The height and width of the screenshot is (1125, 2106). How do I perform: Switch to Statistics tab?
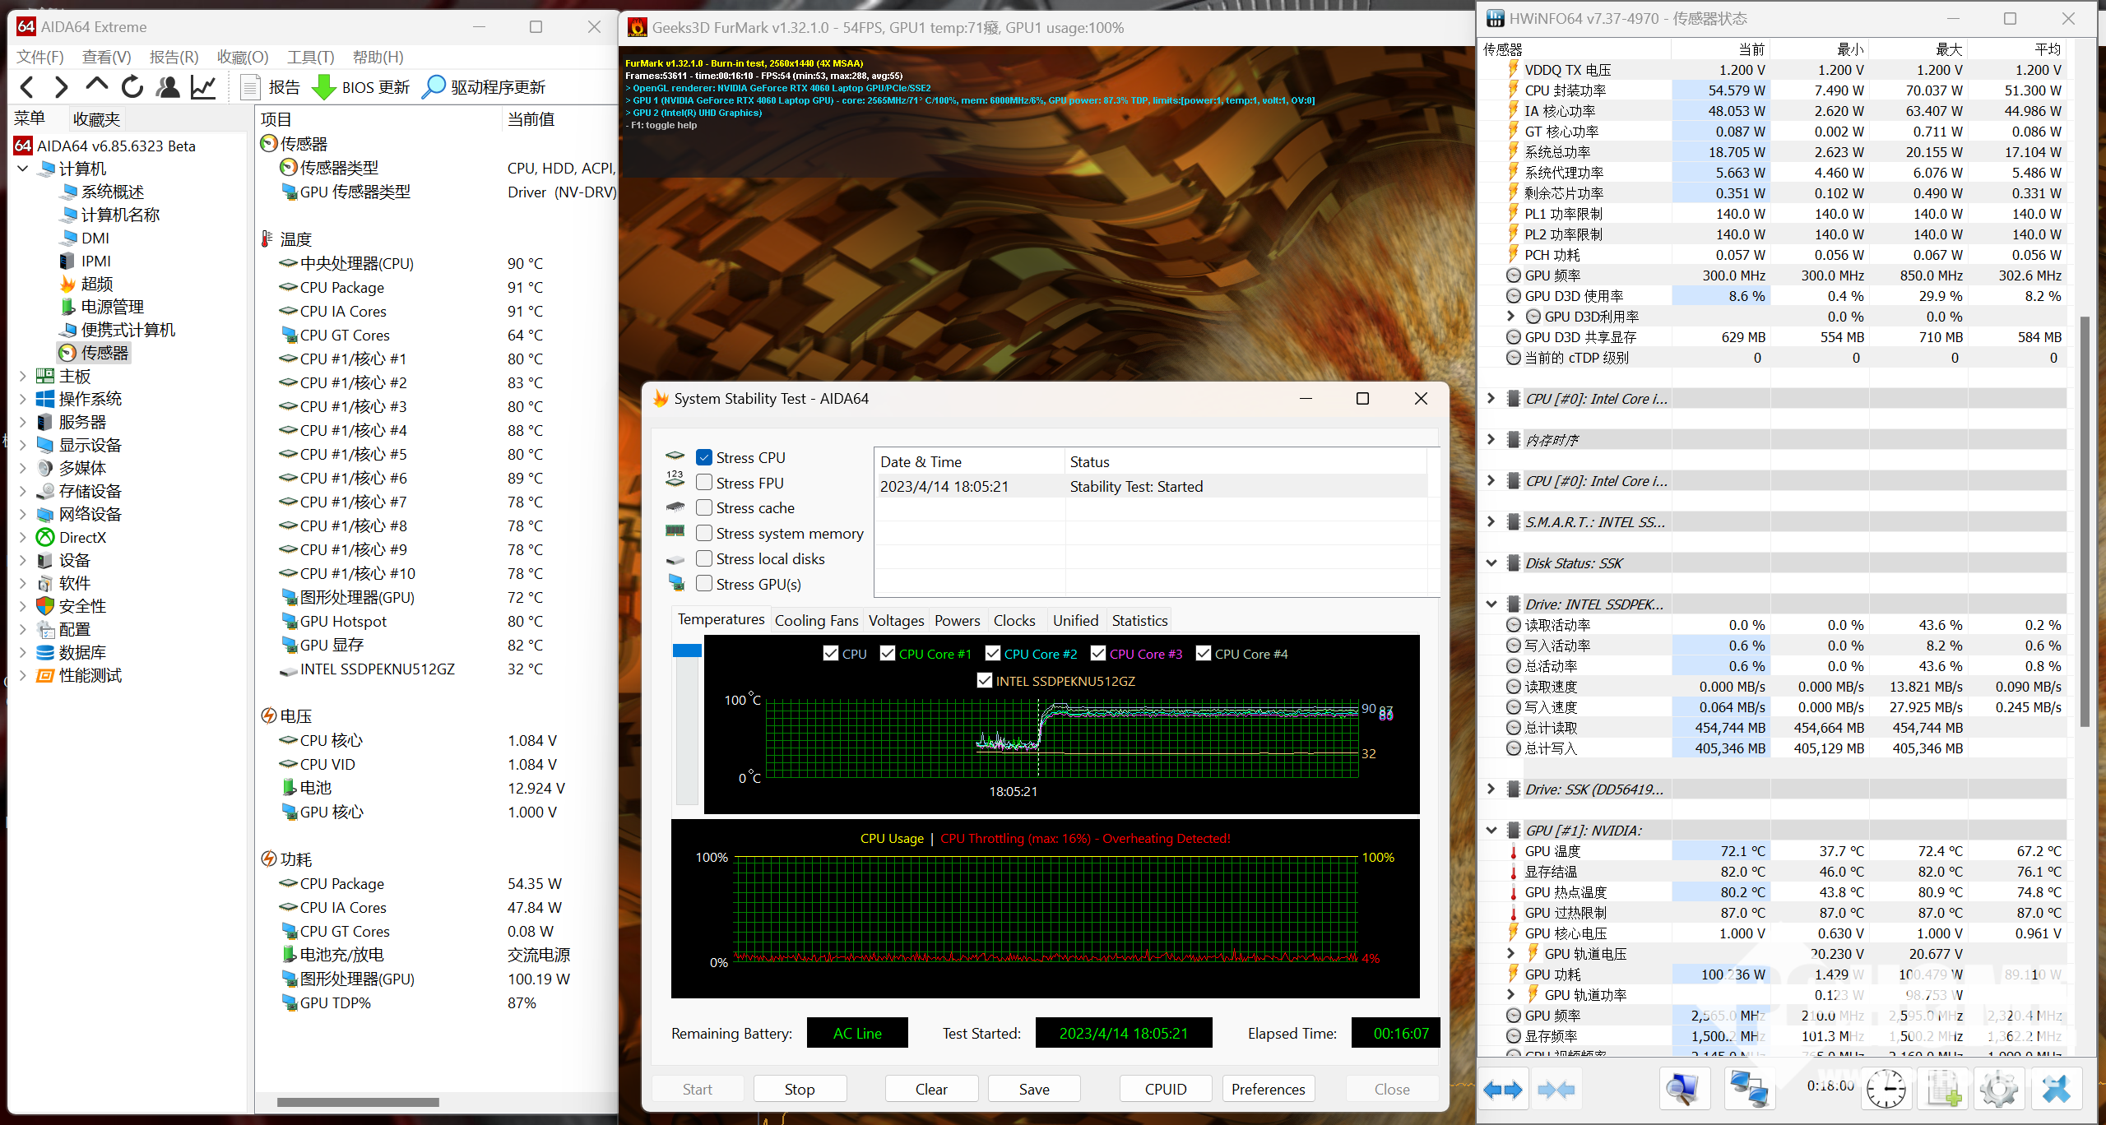pos(1139,620)
